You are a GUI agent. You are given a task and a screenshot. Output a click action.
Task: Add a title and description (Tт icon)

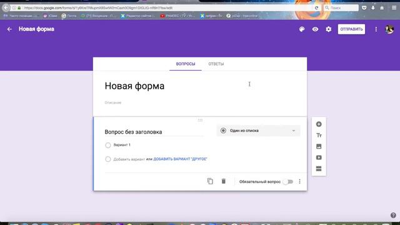[319, 136]
